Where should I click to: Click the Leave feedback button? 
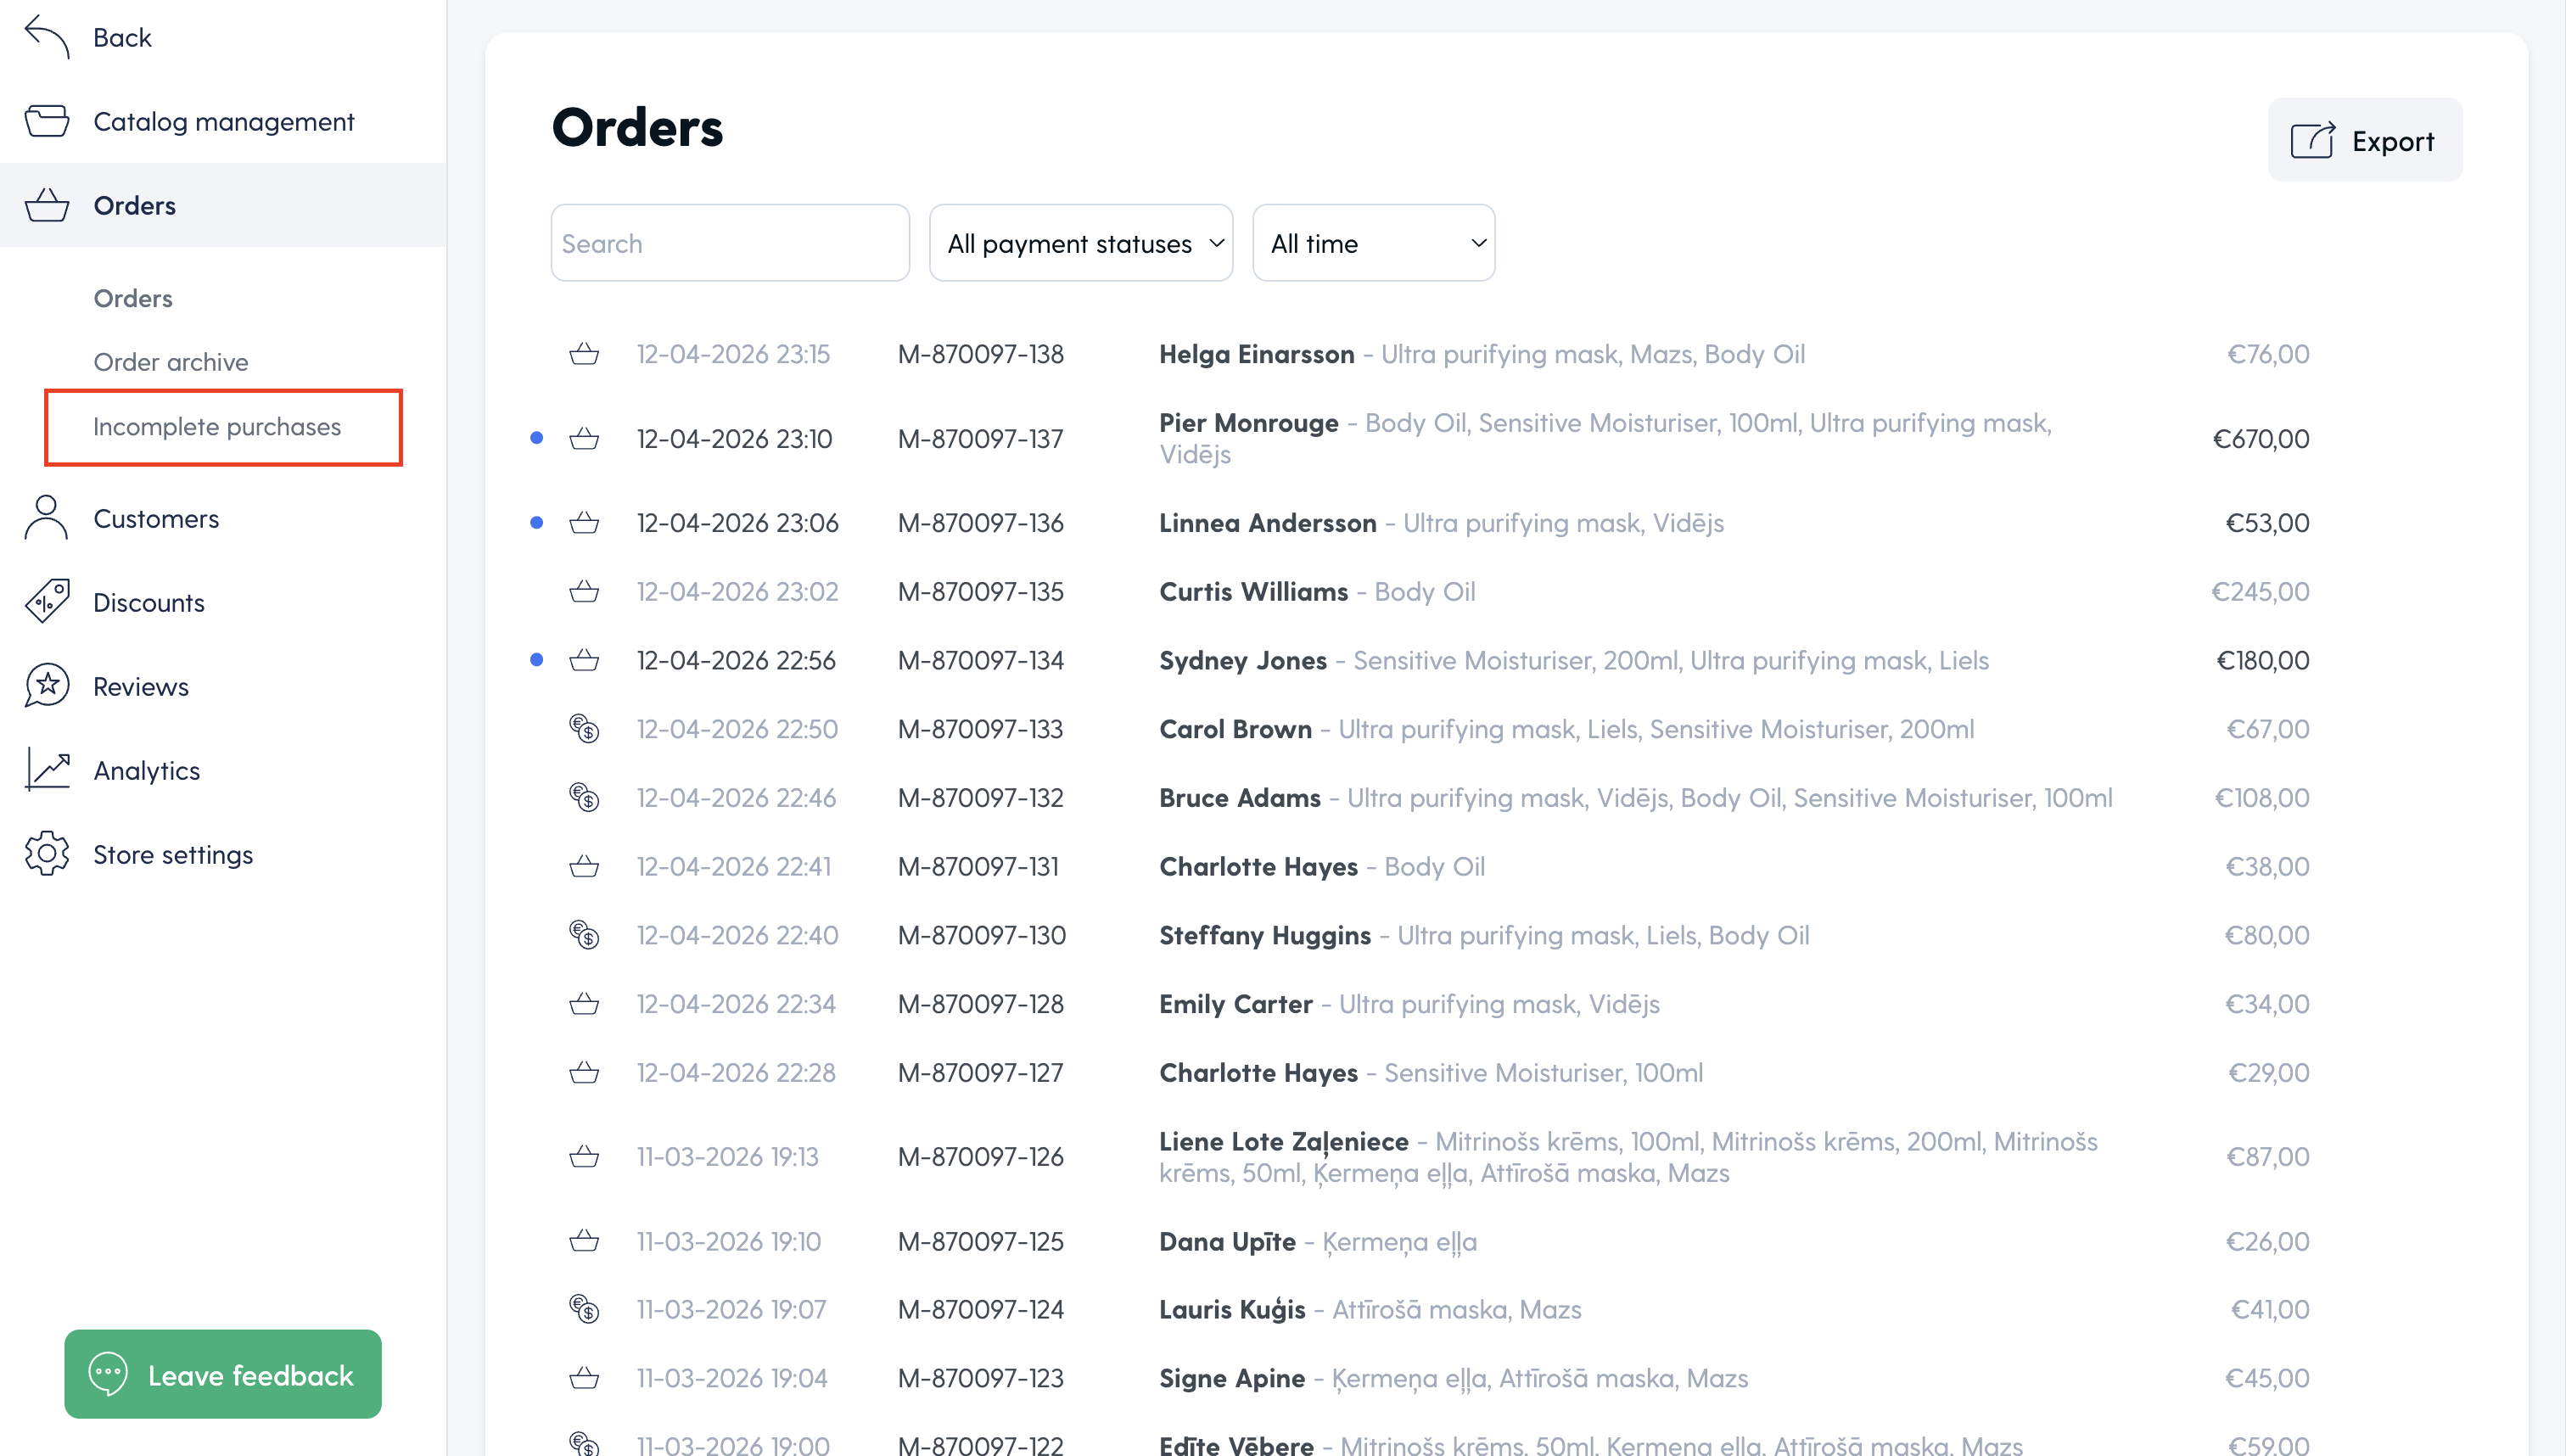click(223, 1374)
